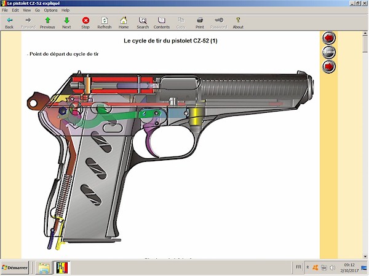Click the vertical scrollbar thumb
The height and width of the screenshot is (276, 369).
[365, 44]
